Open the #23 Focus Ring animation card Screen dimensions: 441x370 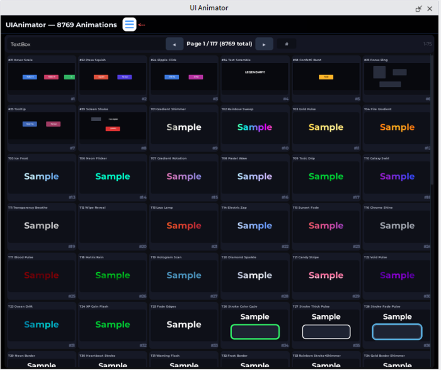pyautogui.click(x=397, y=79)
